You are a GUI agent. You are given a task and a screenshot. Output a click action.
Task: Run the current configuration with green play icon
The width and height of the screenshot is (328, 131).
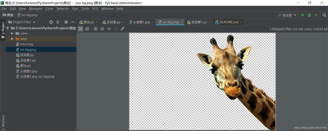click(302, 15)
